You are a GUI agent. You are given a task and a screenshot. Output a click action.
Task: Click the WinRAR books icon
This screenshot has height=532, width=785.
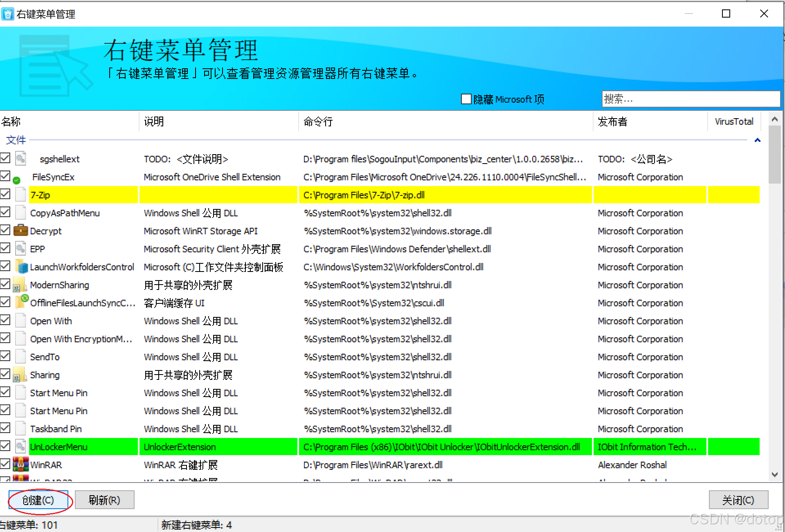[21, 465]
